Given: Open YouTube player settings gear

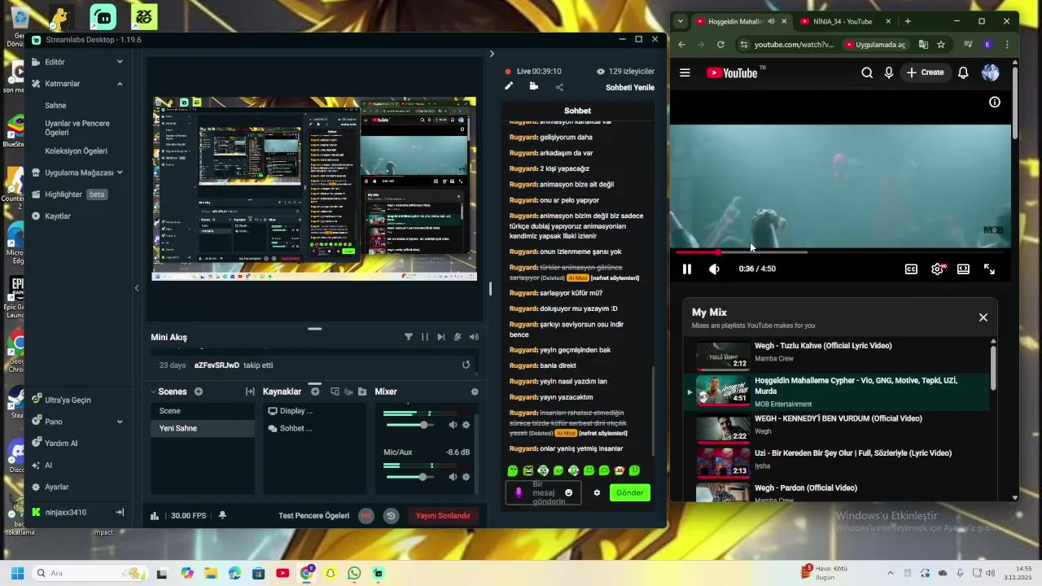Looking at the screenshot, I should coord(937,269).
